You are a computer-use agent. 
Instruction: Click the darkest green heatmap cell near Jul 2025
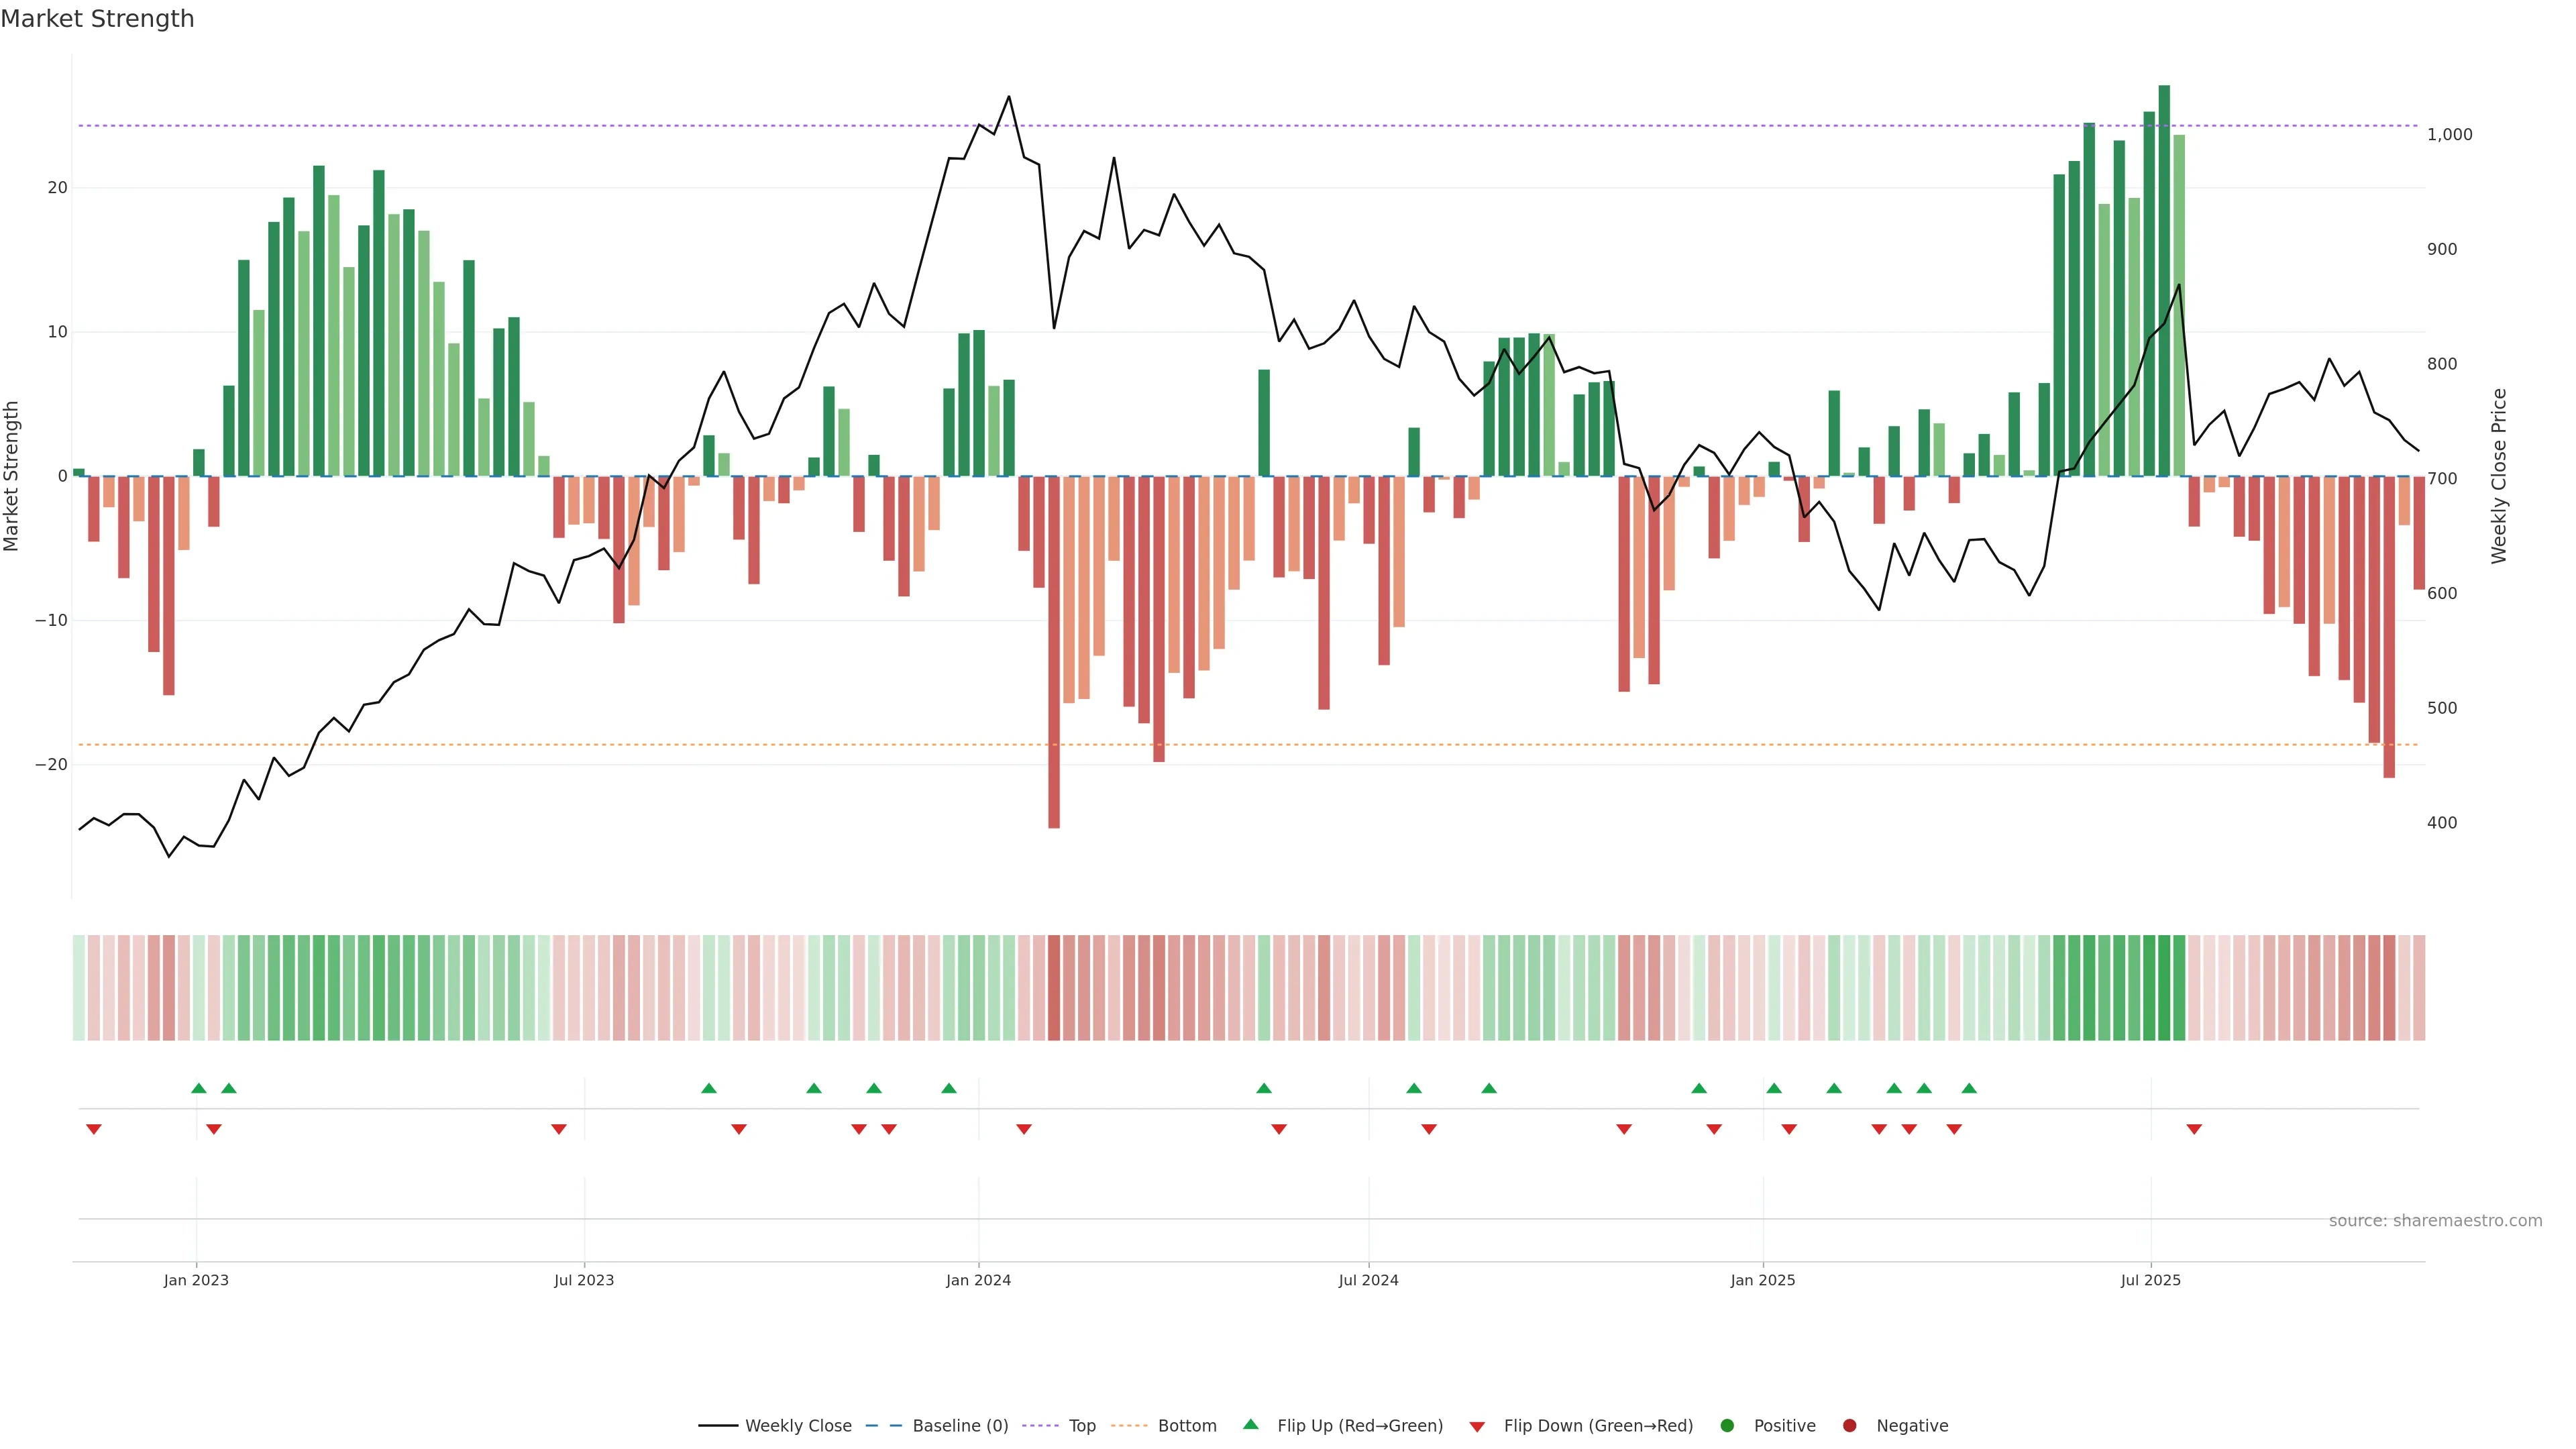click(2164, 987)
